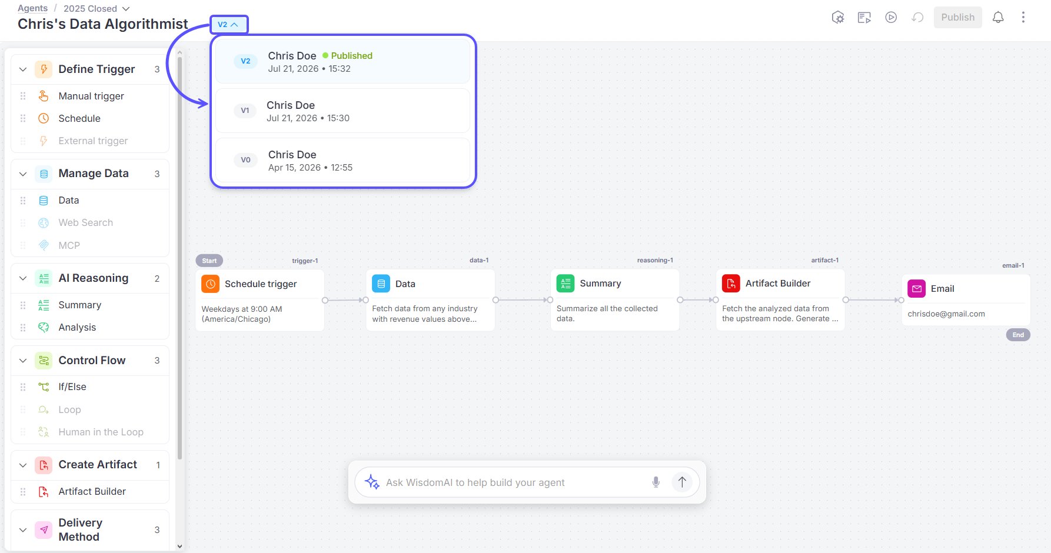Viewport: 1051px width, 553px height.
Task: Click the If/Else branch icon
Action: pyautogui.click(x=44, y=387)
